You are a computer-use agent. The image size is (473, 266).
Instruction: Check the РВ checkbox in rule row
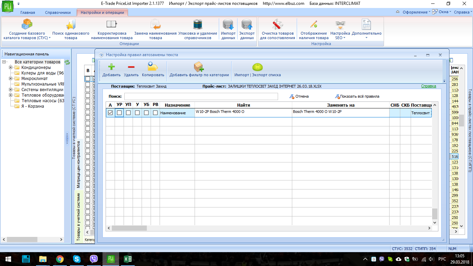point(155,113)
